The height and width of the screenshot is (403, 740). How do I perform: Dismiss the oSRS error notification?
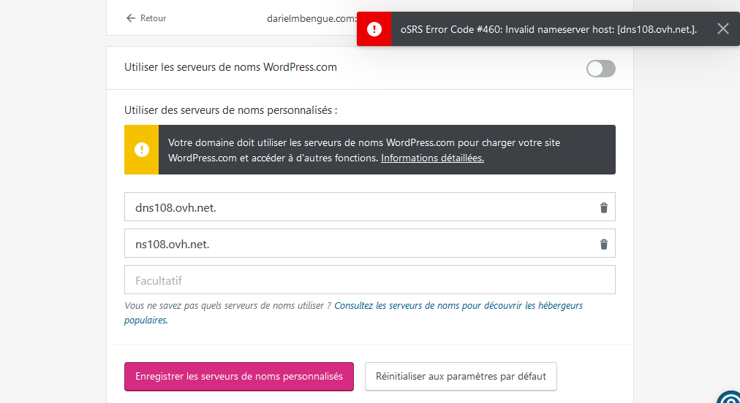[x=722, y=28]
